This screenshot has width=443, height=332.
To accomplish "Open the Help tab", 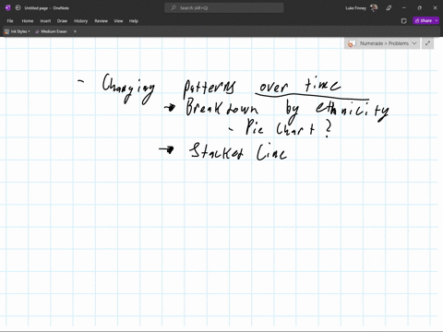I will tap(134, 21).
